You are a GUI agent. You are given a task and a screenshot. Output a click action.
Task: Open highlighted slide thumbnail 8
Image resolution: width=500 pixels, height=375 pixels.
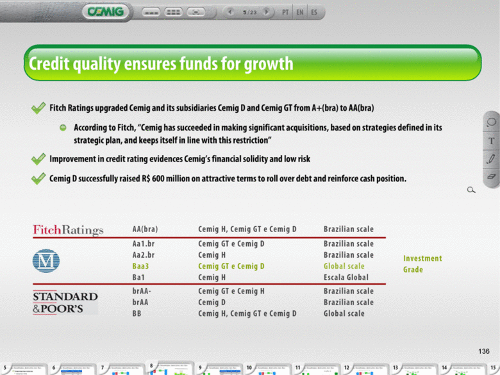170,369
